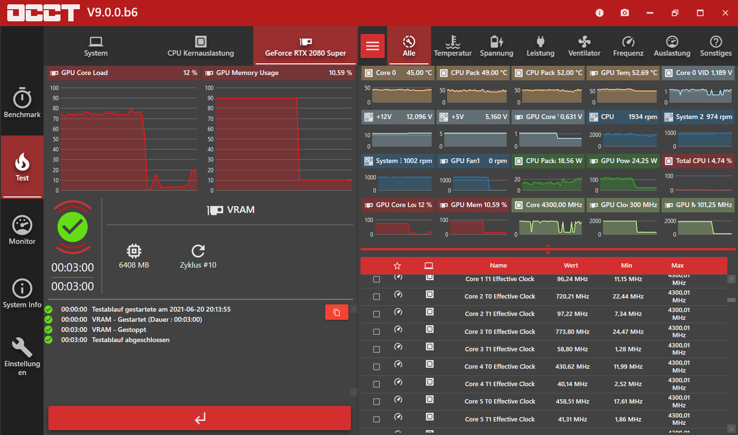Filter sensors by Auslastung
The image size is (738, 435).
click(672, 46)
